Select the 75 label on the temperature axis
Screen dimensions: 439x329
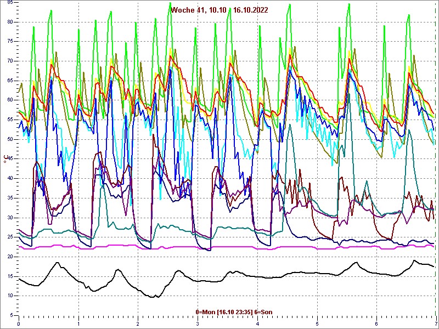point(9,42)
